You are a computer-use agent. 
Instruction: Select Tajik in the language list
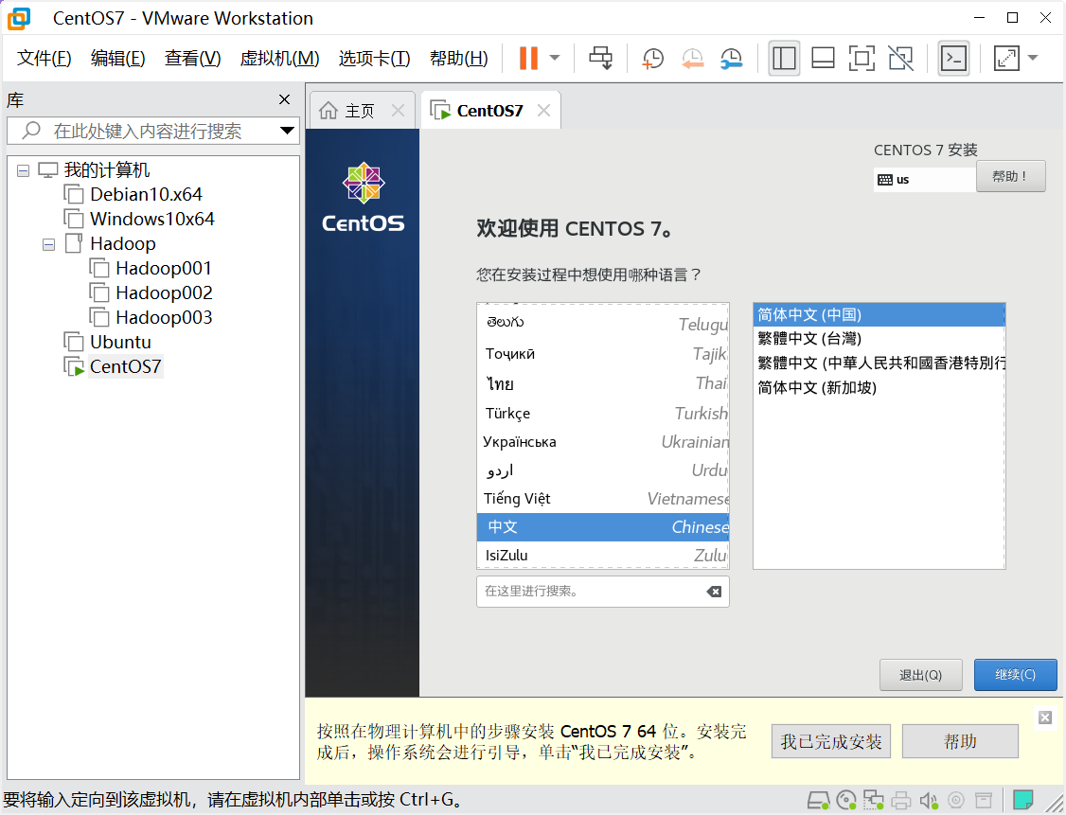point(603,353)
